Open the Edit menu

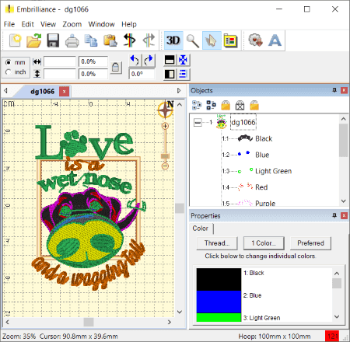coord(27,24)
